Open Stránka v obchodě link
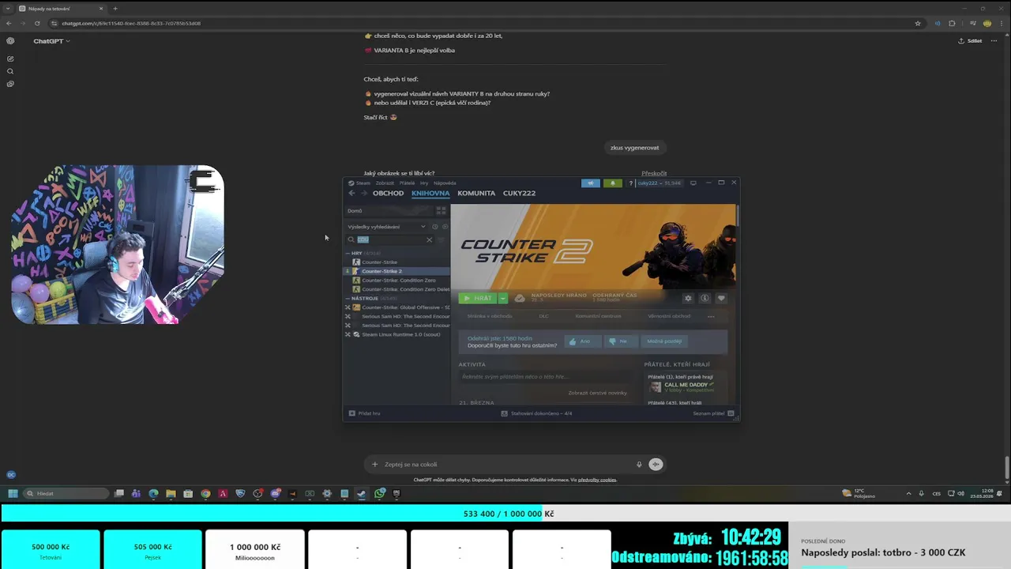The image size is (1011, 569). [x=489, y=316]
